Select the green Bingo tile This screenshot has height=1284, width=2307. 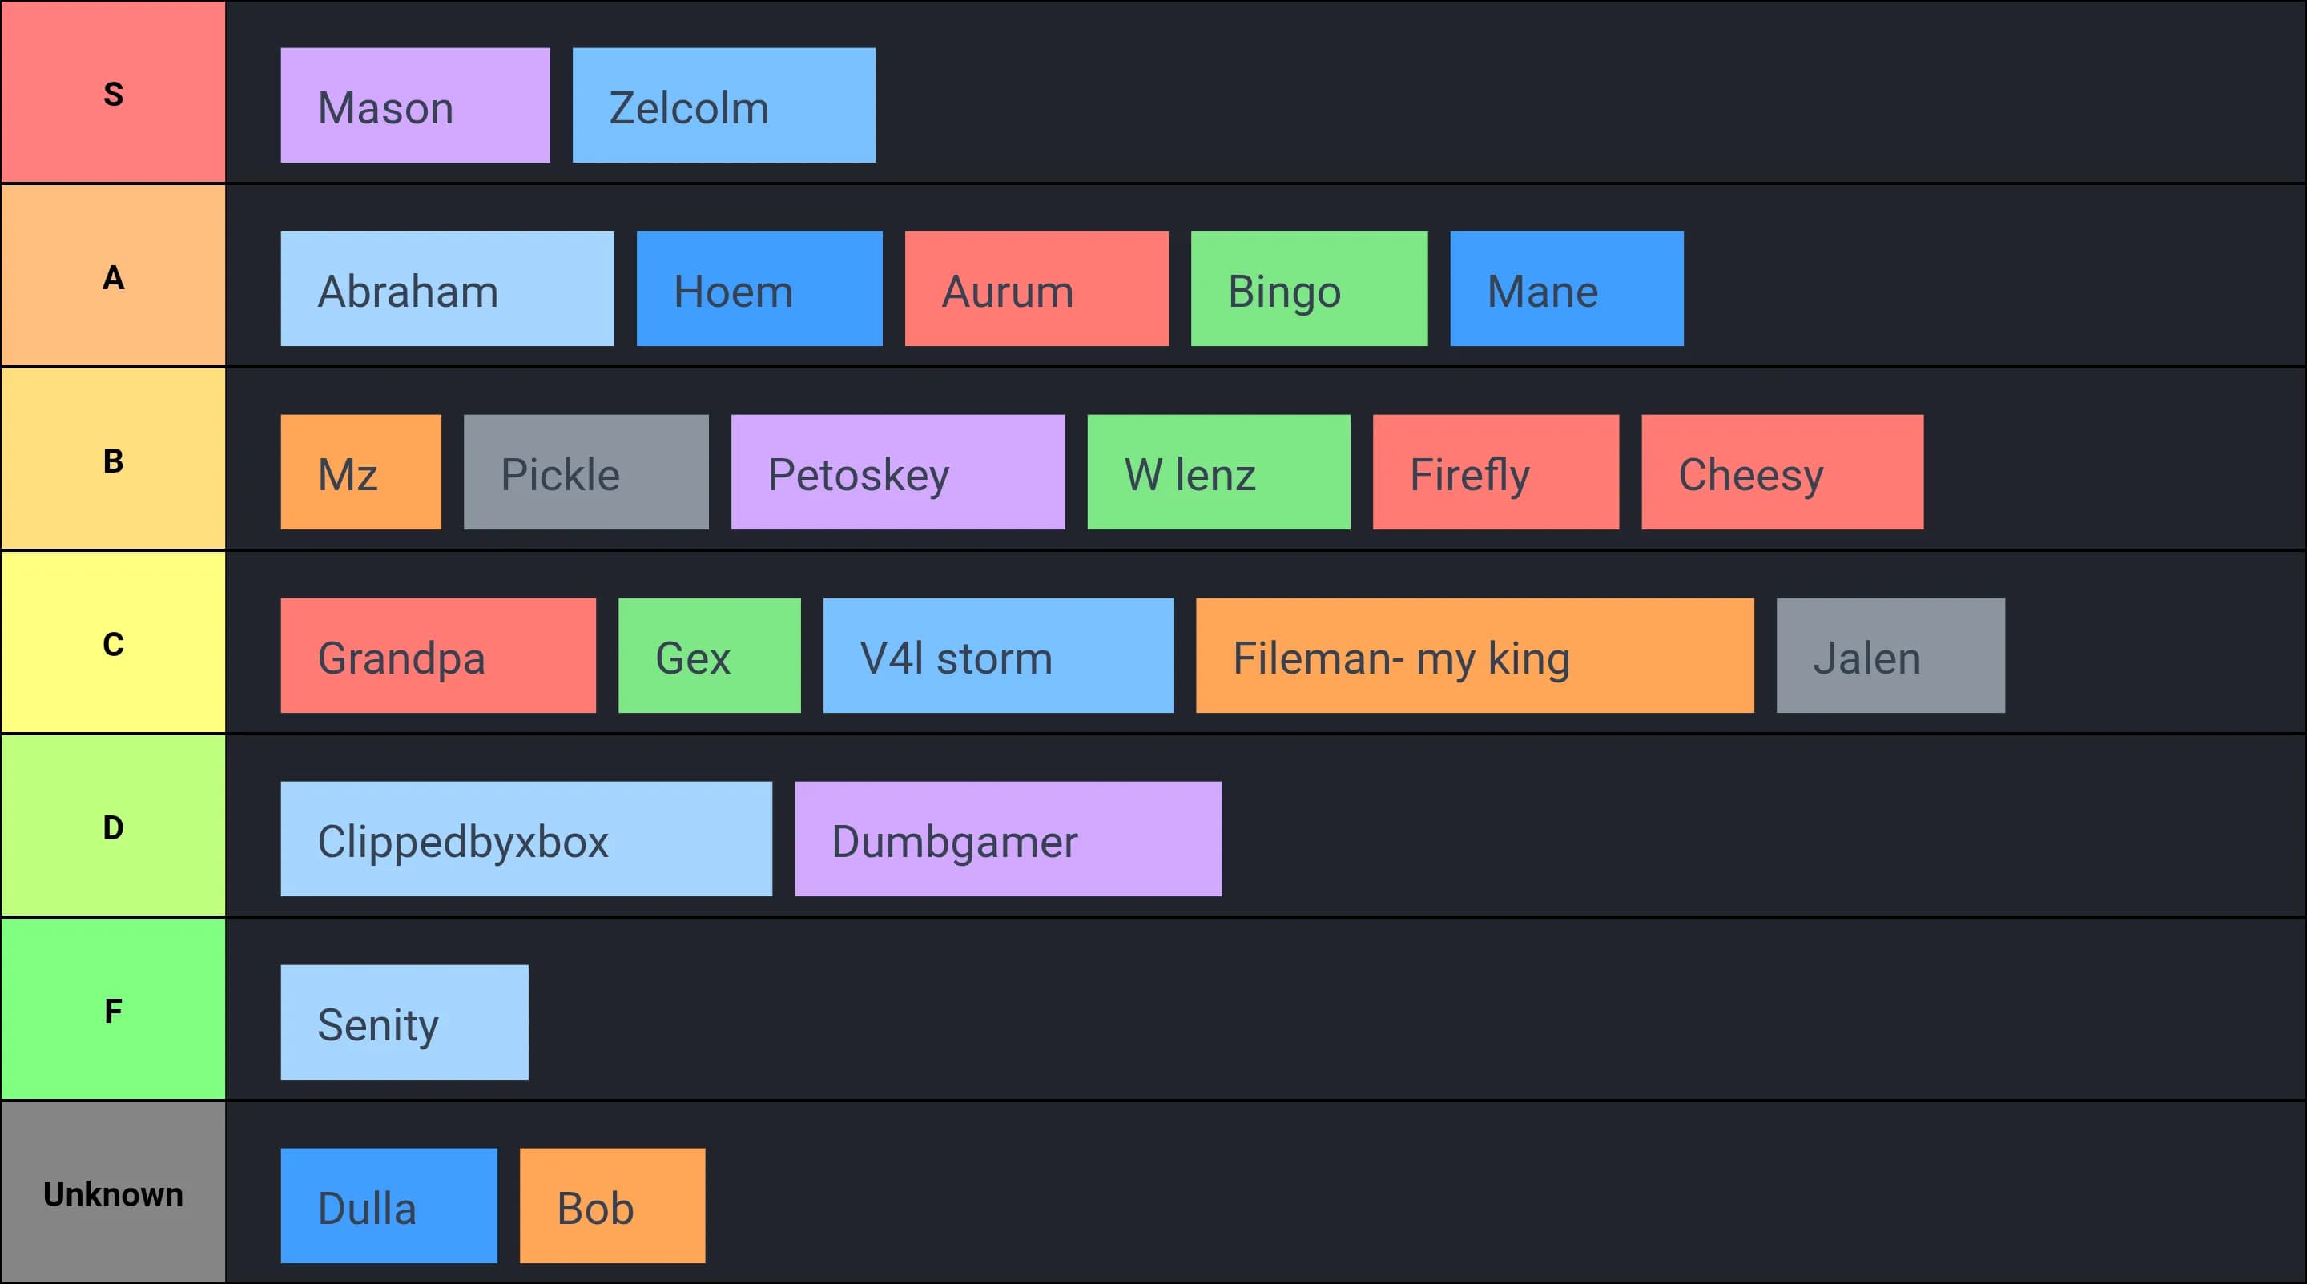[x=1308, y=289]
